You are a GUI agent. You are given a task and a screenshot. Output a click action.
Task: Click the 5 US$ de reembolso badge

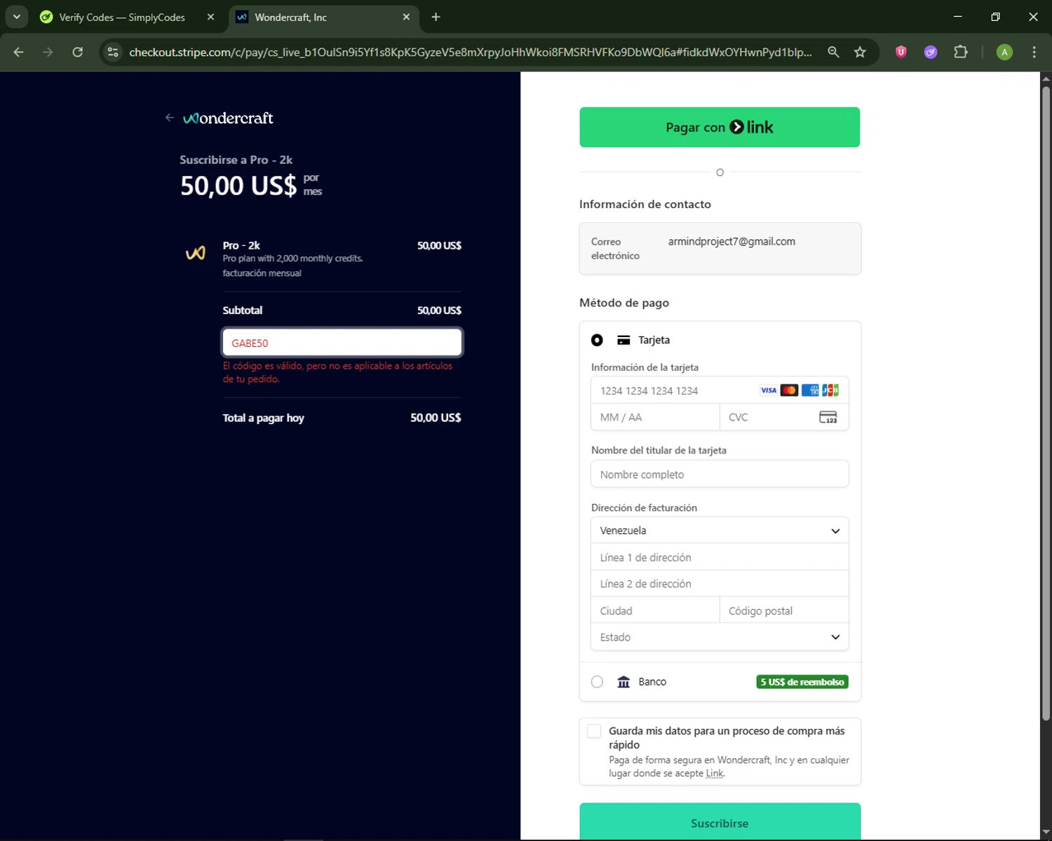tap(802, 682)
